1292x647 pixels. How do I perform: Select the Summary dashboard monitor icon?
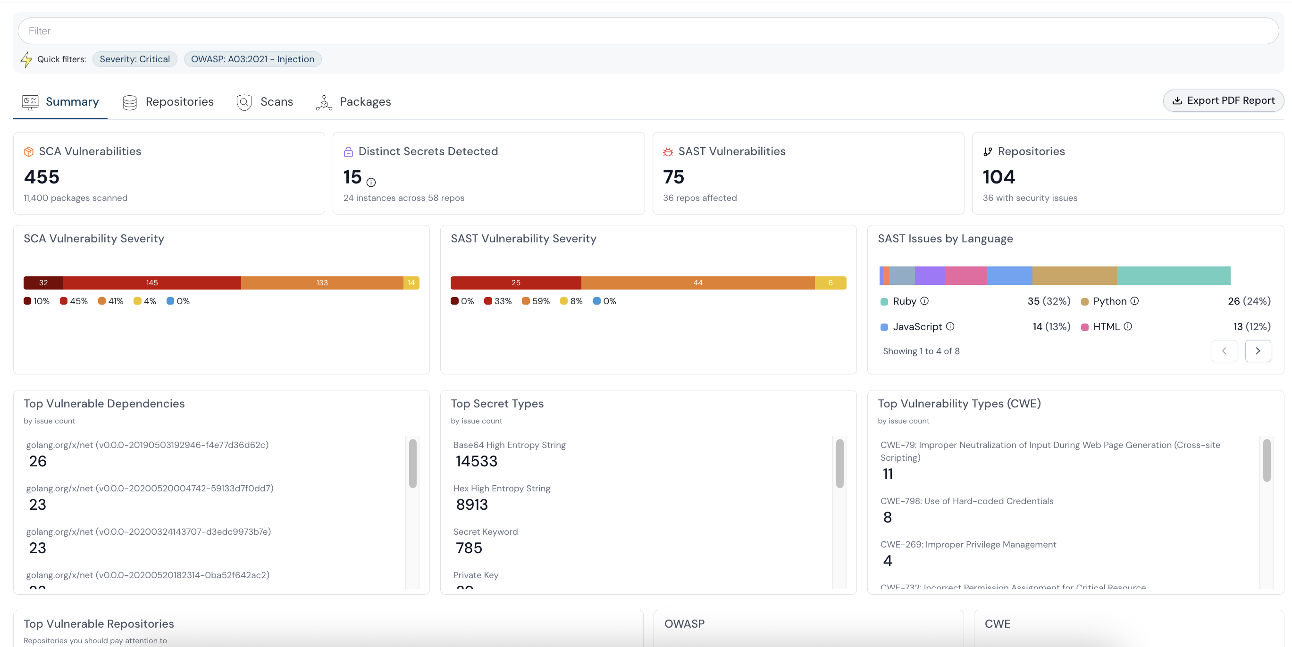tap(30, 102)
